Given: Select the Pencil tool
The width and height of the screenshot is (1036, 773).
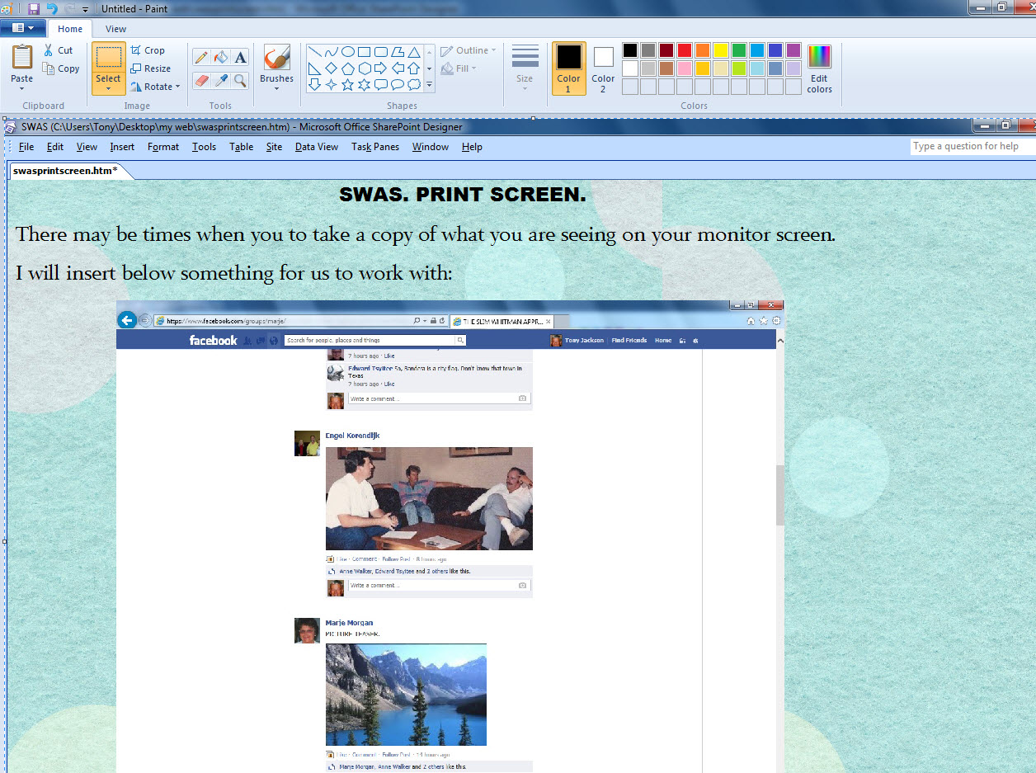Looking at the screenshot, I should click(x=201, y=57).
